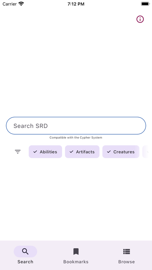Click the checkmark on the Creatures chip
Viewport: 152px width, 270px height.
click(x=109, y=152)
